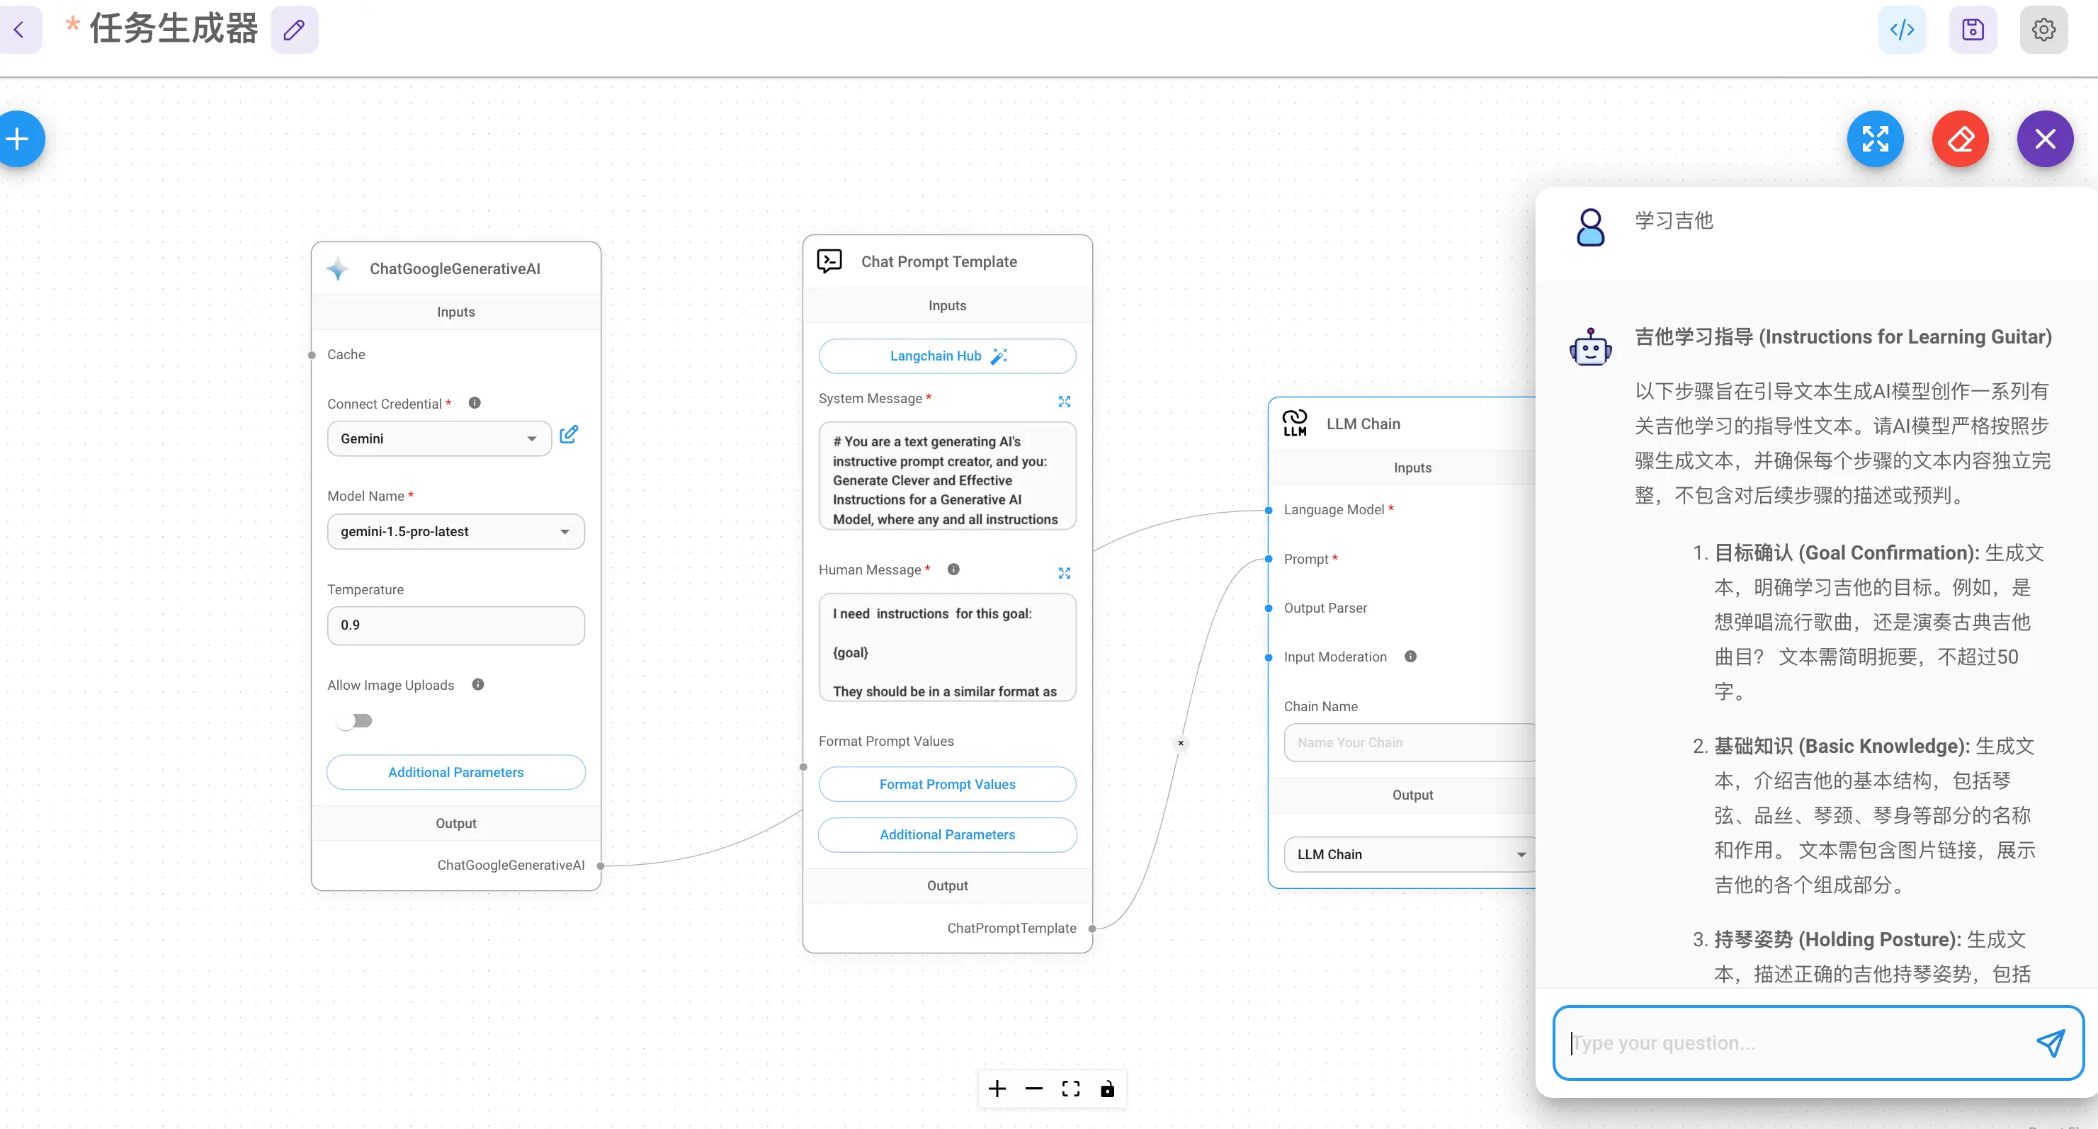Click Additional Parameters in ChatPromptTemplate

pos(948,834)
